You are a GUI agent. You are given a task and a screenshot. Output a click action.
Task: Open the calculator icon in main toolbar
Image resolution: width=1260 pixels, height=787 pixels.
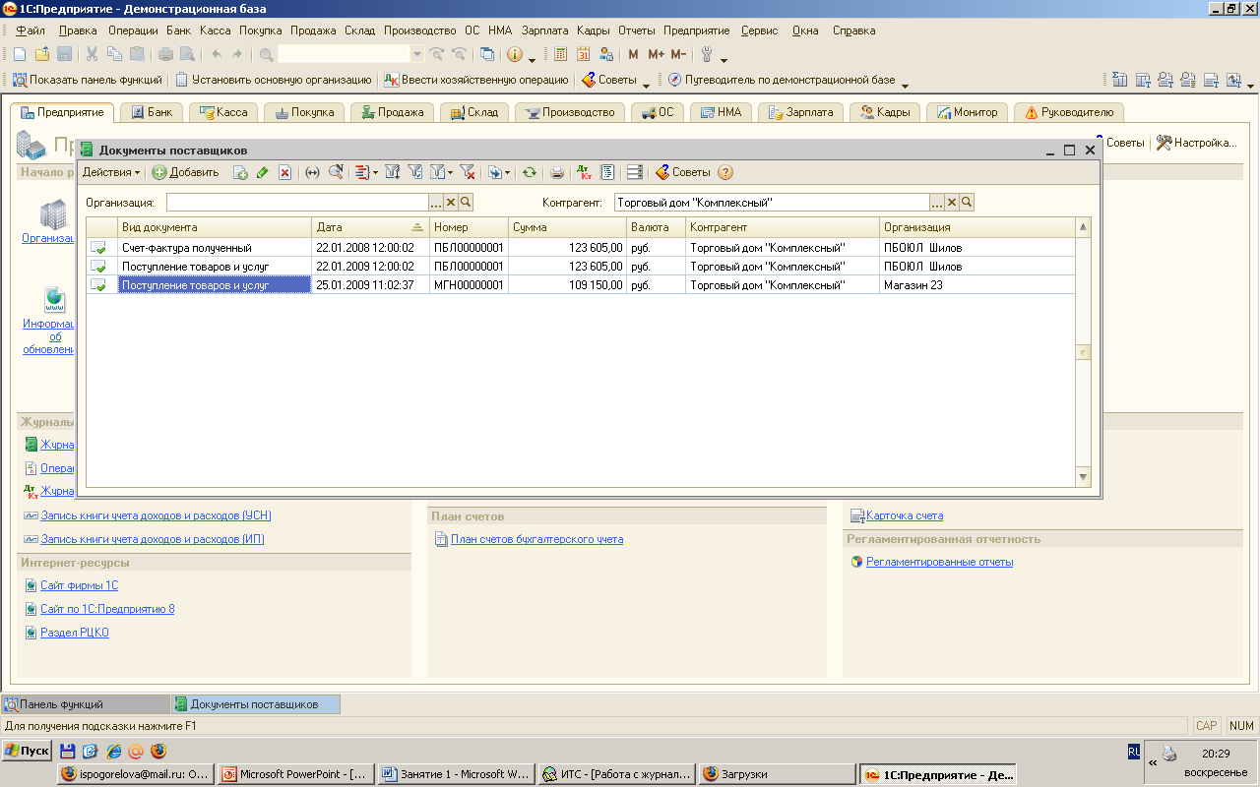[560, 54]
